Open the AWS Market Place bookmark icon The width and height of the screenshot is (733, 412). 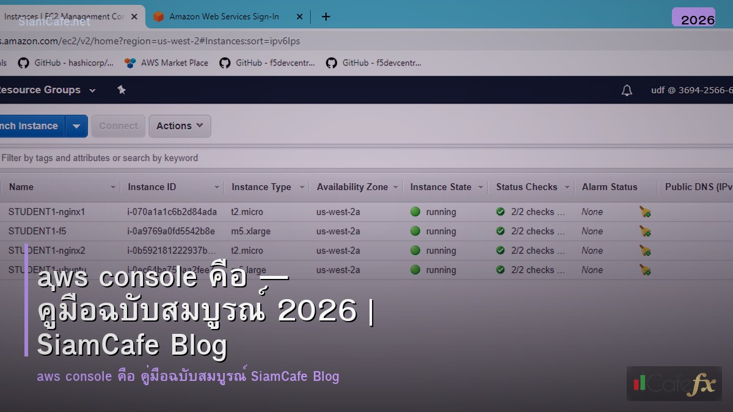click(129, 63)
